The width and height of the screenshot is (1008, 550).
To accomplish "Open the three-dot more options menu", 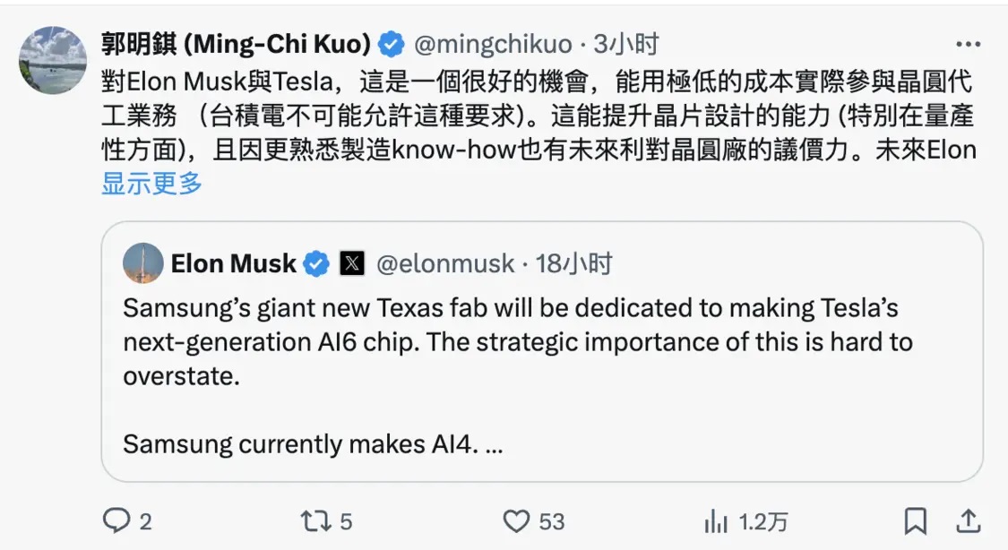I will pos(968,44).
